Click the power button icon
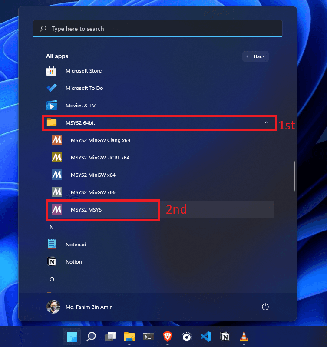This screenshot has width=327, height=347. (x=265, y=307)
